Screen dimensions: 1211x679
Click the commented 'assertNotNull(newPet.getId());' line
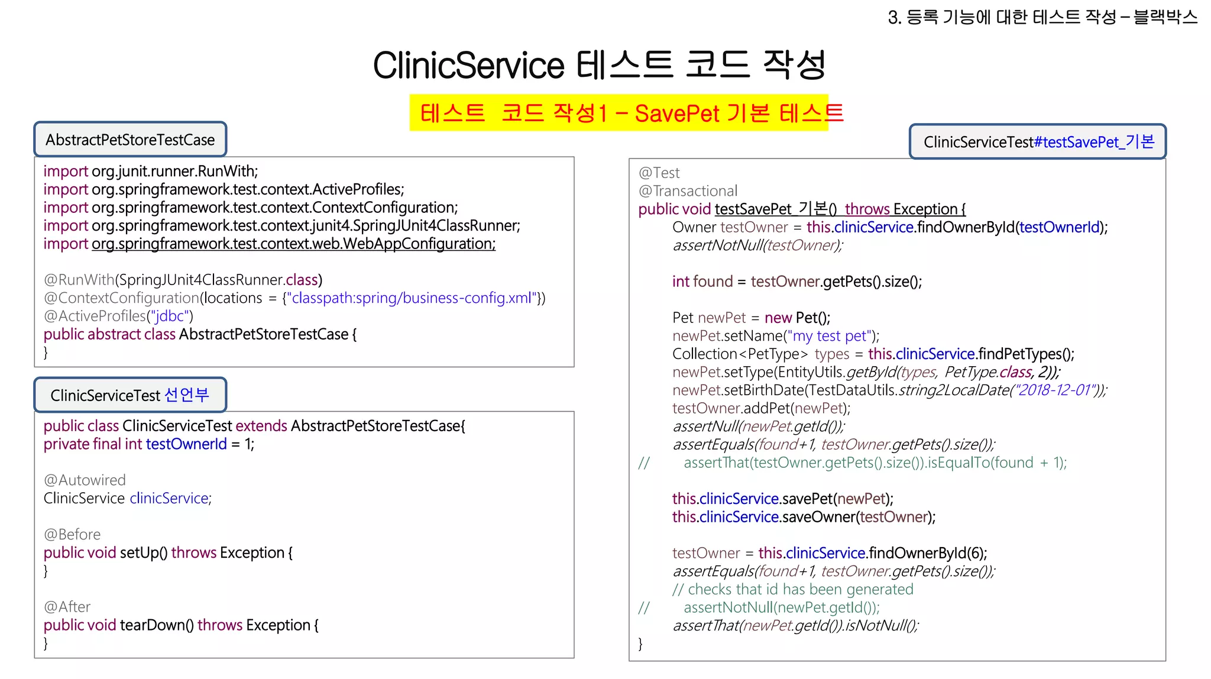[x=759, y=607]
